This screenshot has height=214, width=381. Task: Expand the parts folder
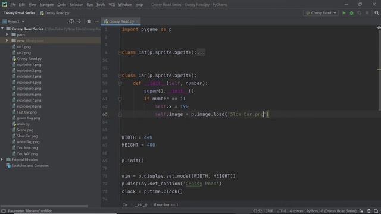click(x=7, y=34)
